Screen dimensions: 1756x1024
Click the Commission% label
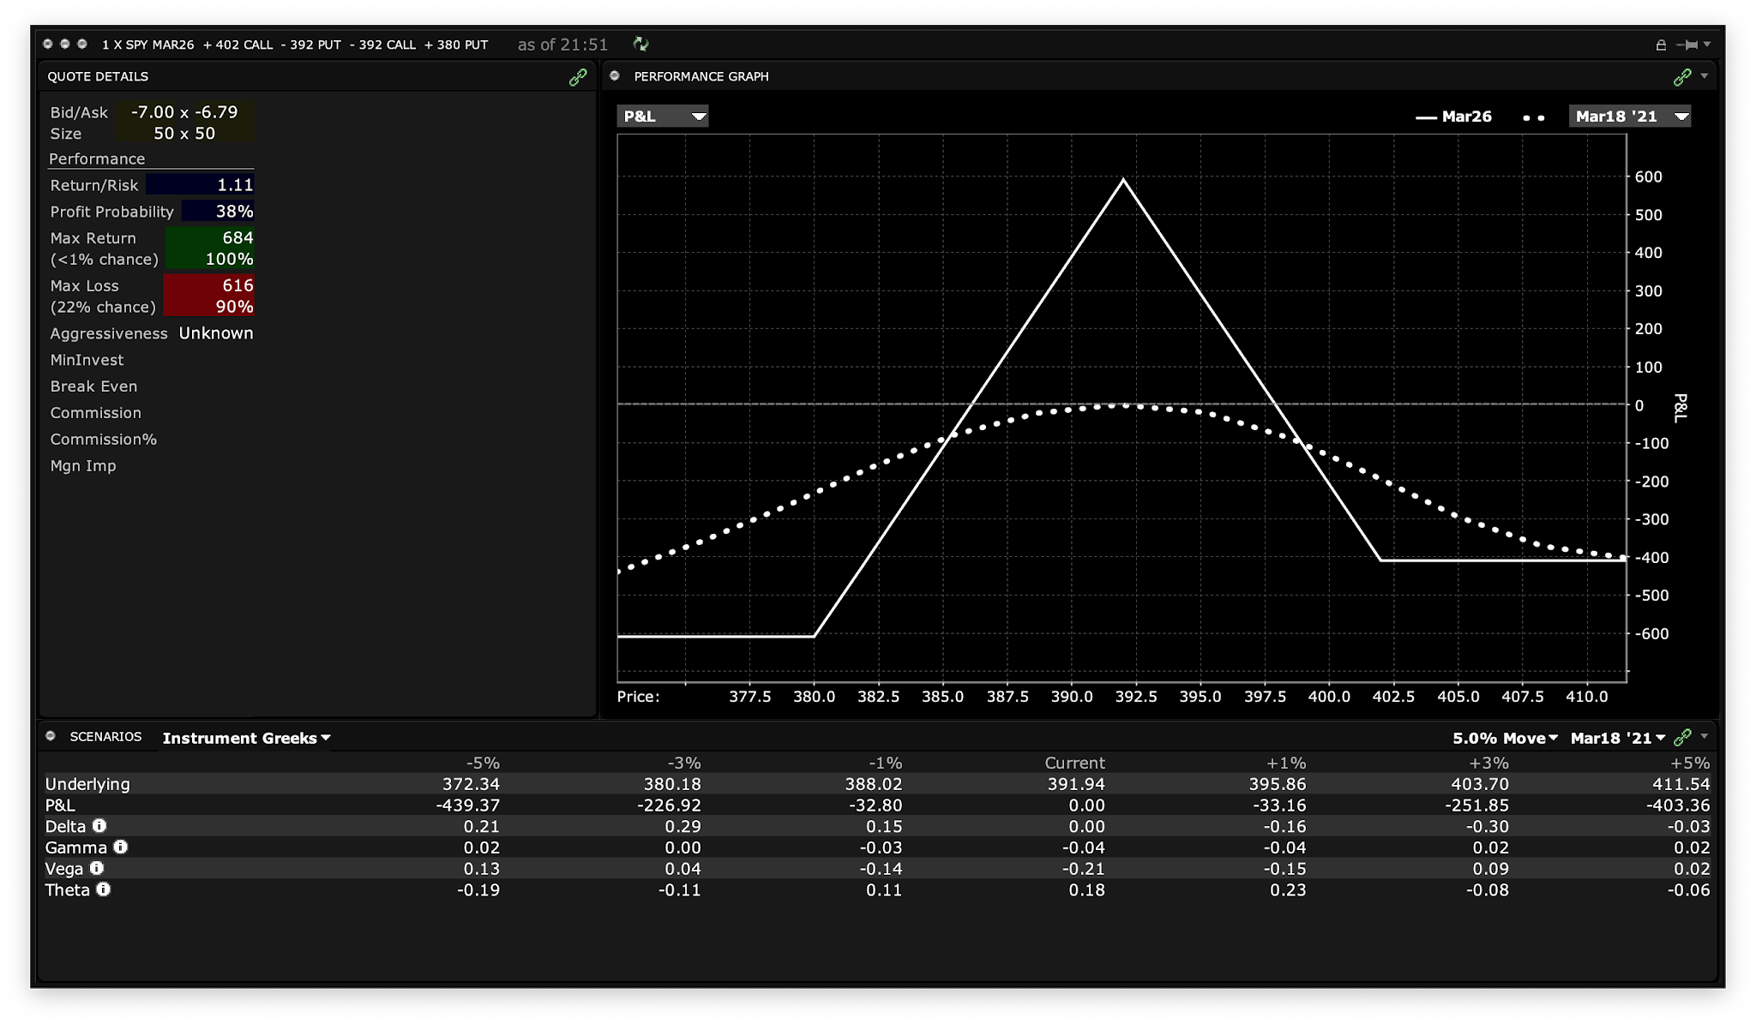tap(103, 440)
